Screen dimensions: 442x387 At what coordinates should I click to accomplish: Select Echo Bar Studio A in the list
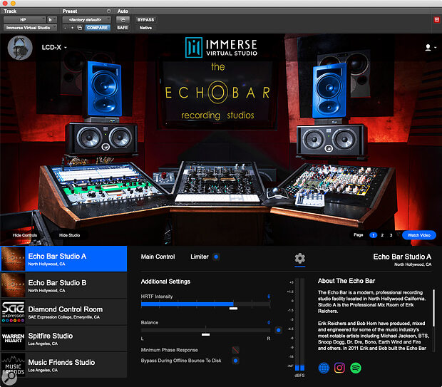[x=63, y=259]
